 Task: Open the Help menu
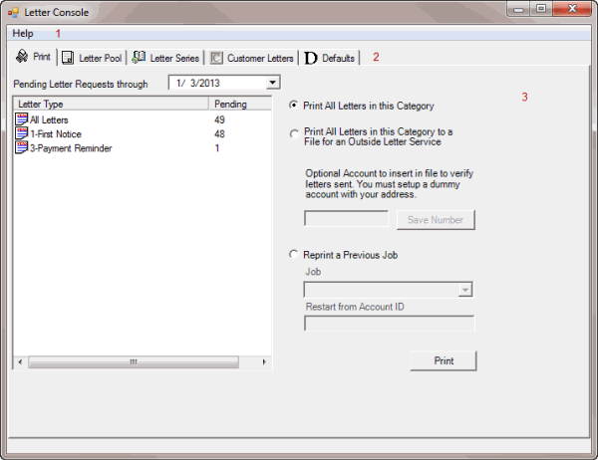[22, 34]
